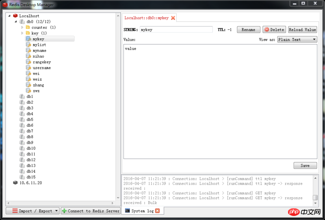
Task: Select the db7 database
Action: [x=30, y=131]
